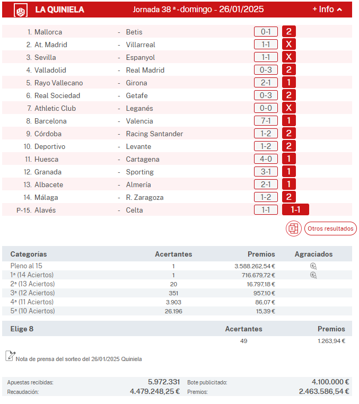The width and height of the screenshot is (359, 404).
Task: Open the 14 Aciertos winners magnifier
Action: click(313, 275)
